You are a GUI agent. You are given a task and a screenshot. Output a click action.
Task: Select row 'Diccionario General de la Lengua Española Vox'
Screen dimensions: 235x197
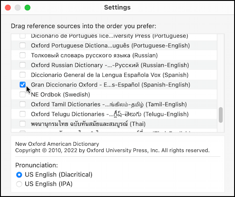110,75
